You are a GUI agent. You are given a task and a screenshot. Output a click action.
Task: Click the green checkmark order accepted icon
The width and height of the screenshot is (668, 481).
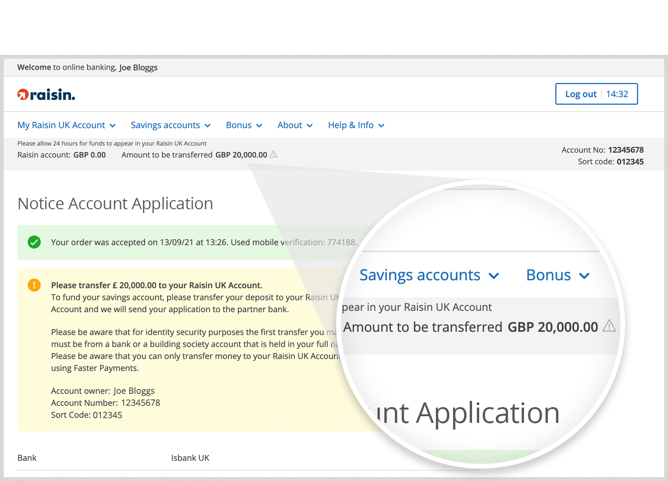[x=34, y=242]
